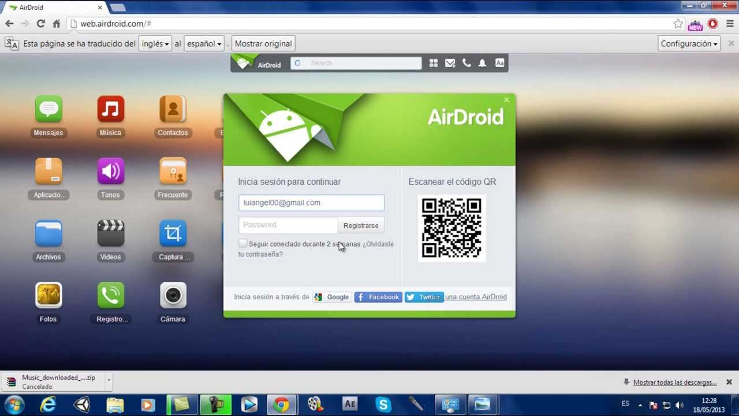
Task: Open the Frecuente contacts icon
Action: point(173,172)
